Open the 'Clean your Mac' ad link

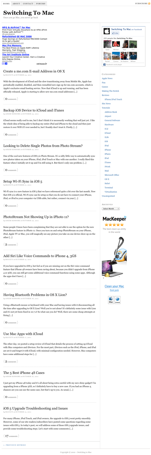[x=114, y=286]
